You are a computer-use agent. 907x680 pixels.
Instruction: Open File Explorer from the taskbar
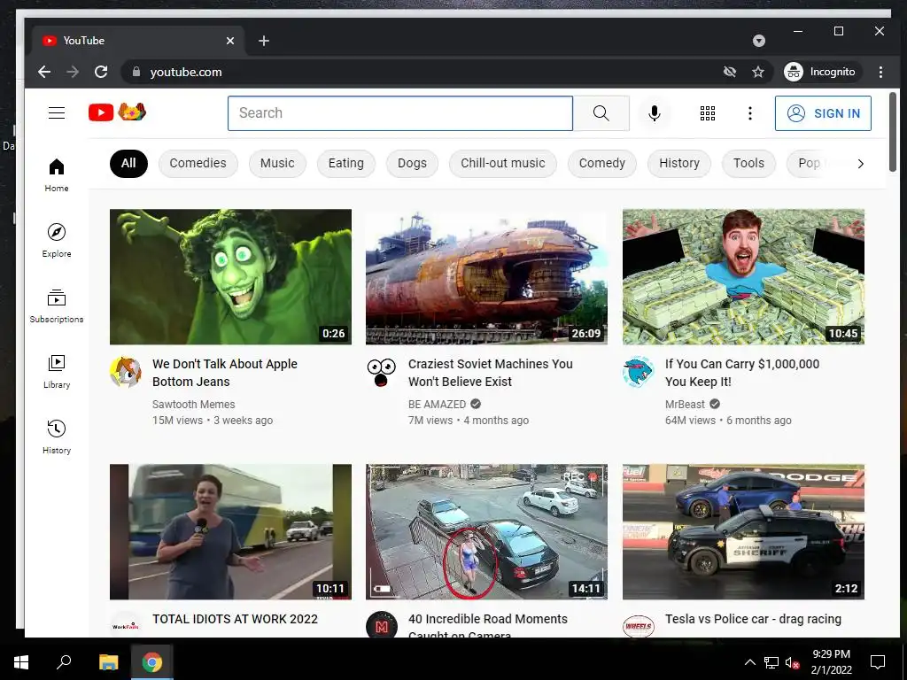tap(108, 662)
